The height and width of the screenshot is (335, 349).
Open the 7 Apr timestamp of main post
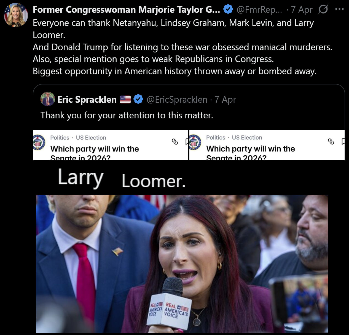tap(302, 10)
